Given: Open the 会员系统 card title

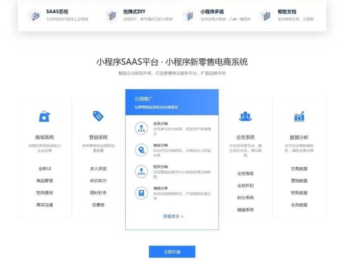Looking at the screenshot, I should 245,137.
